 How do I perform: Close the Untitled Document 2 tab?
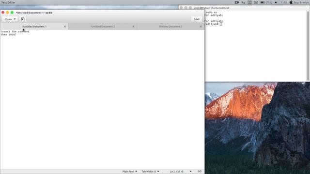click(x=134, y=27)
